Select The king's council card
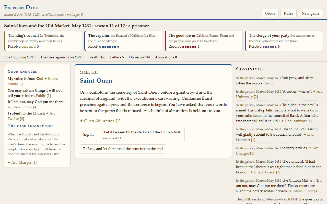This screenshot has width=327, height=204. [x=43, y=41]
